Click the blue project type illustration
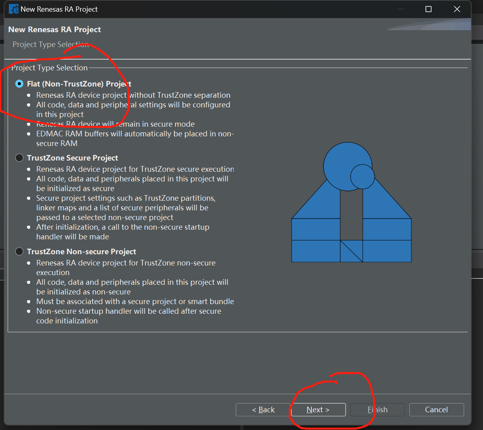 (x=351, y=202)
